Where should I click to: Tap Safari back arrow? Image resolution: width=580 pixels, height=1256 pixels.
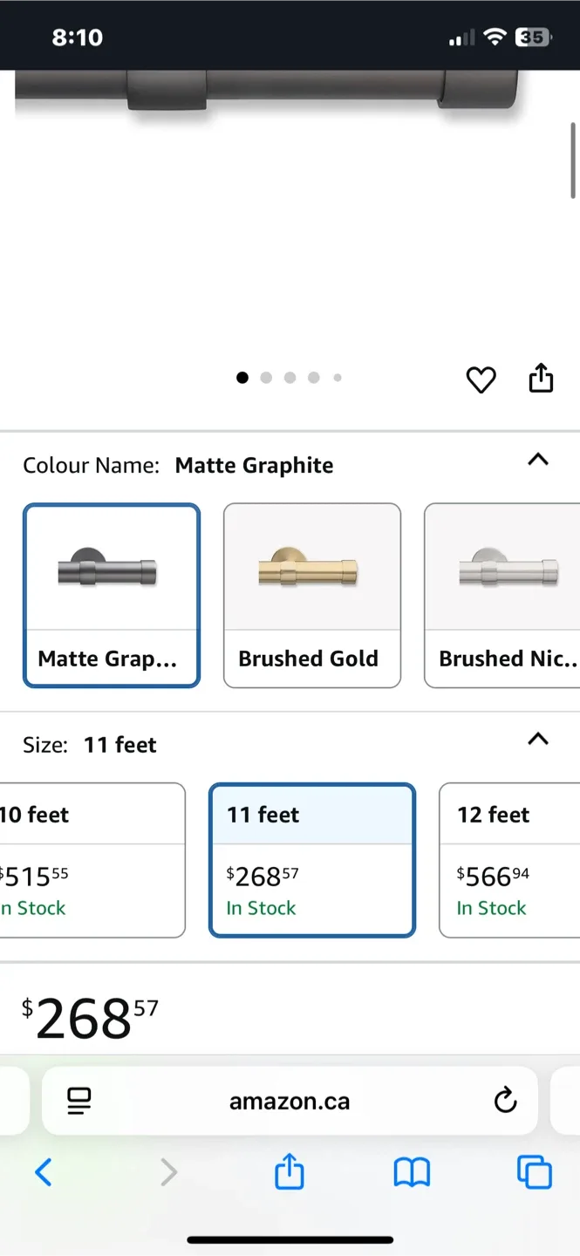click(44, 1172)
